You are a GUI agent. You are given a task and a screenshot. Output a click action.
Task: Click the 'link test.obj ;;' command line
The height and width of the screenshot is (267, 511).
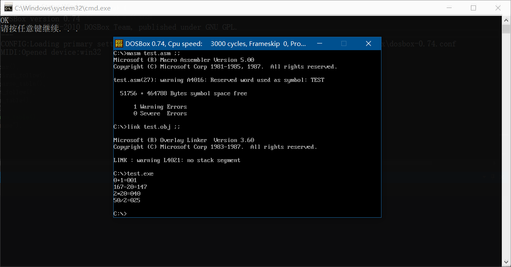147,127
